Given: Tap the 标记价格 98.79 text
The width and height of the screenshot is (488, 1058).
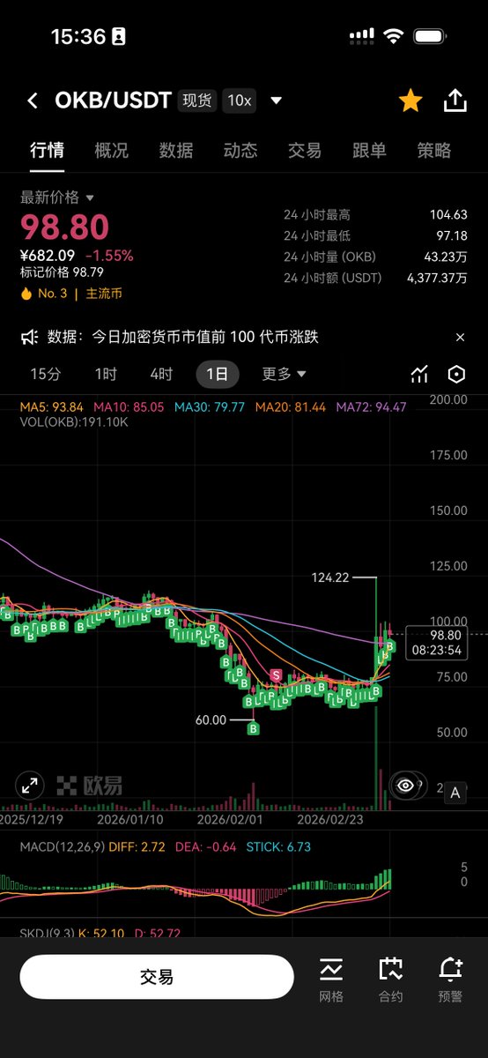Looking at the screenshot, I should click(x=62, y=272).
